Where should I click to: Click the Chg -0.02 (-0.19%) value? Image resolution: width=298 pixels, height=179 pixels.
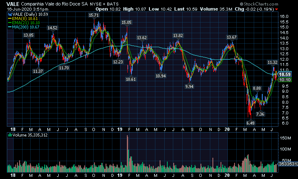click(254, 9)
